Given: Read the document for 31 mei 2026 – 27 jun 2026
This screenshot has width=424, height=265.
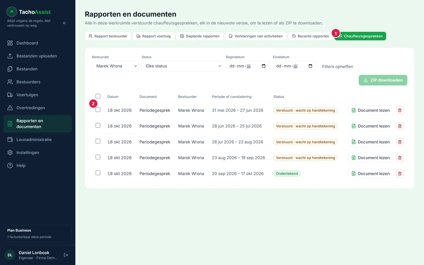Looking at the screenshot, I should coord(370,110).
